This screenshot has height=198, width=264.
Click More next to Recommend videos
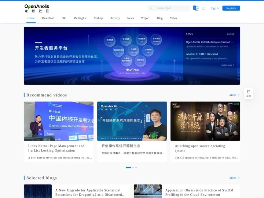[234, 95]
